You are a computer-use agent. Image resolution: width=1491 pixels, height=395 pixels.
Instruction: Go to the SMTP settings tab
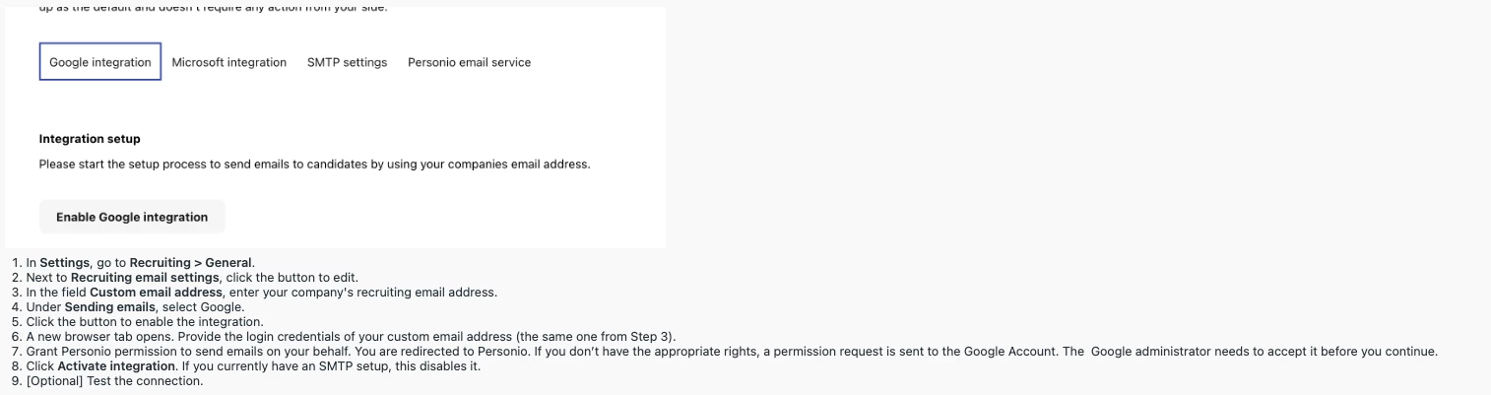click(x=347, y=62)
